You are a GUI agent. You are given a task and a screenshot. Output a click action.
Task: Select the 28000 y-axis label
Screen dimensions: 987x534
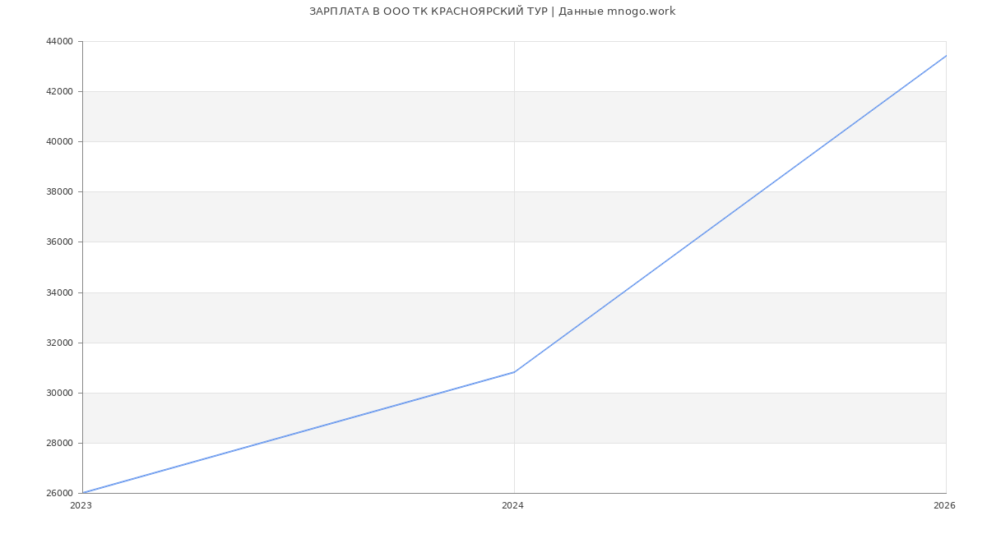pos(60,443)
